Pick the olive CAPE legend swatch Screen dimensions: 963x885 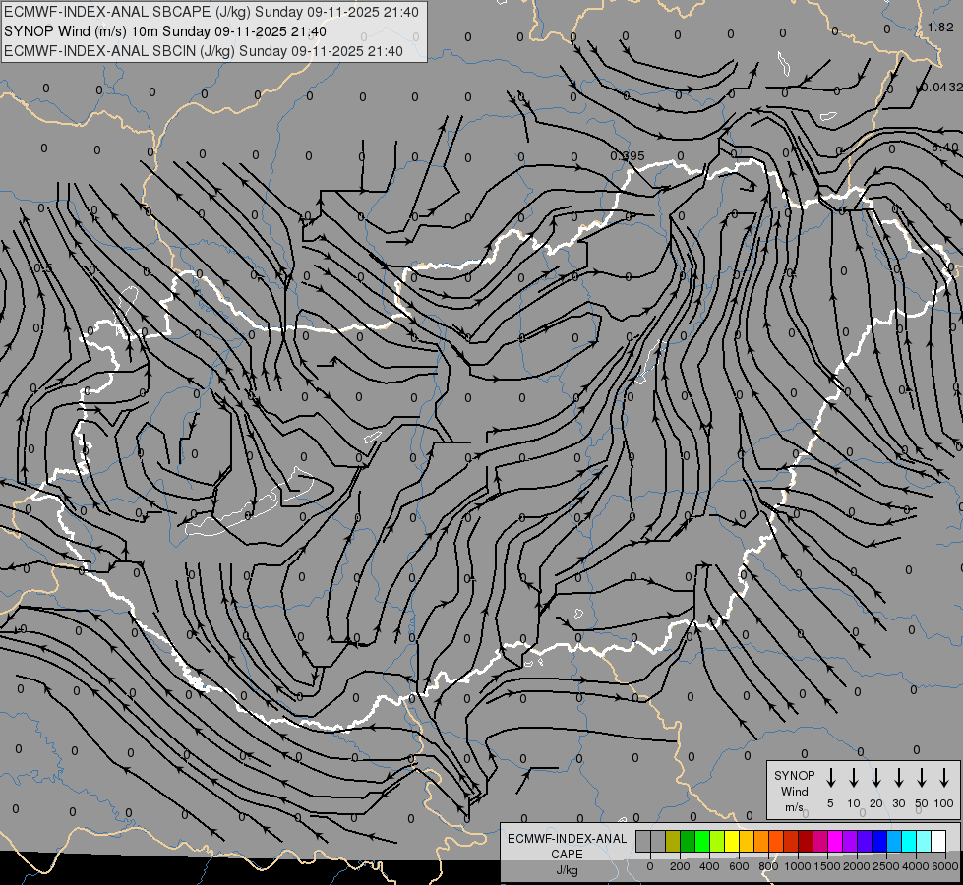[673, 841]
